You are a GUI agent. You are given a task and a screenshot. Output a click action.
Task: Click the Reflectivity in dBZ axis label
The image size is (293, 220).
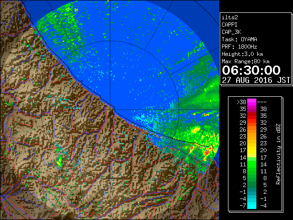point(278,154)
